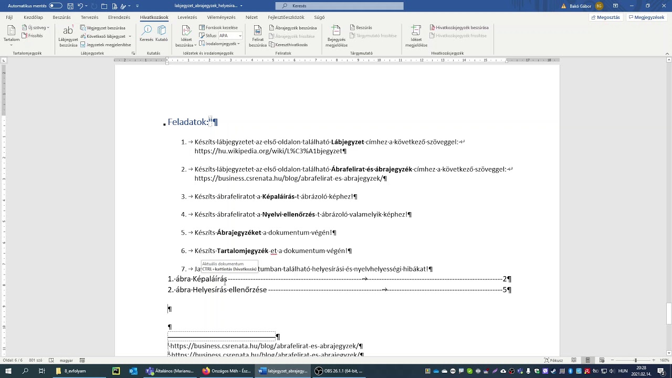
Task: Open Firefox Országos Méh window in the taskbar
Action: point(227,371)
